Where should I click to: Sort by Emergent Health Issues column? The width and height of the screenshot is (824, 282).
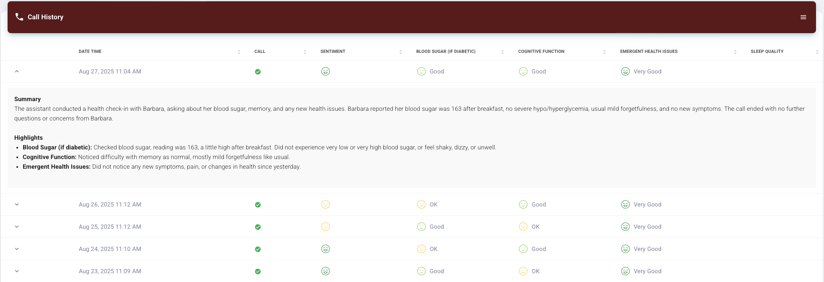649,52
